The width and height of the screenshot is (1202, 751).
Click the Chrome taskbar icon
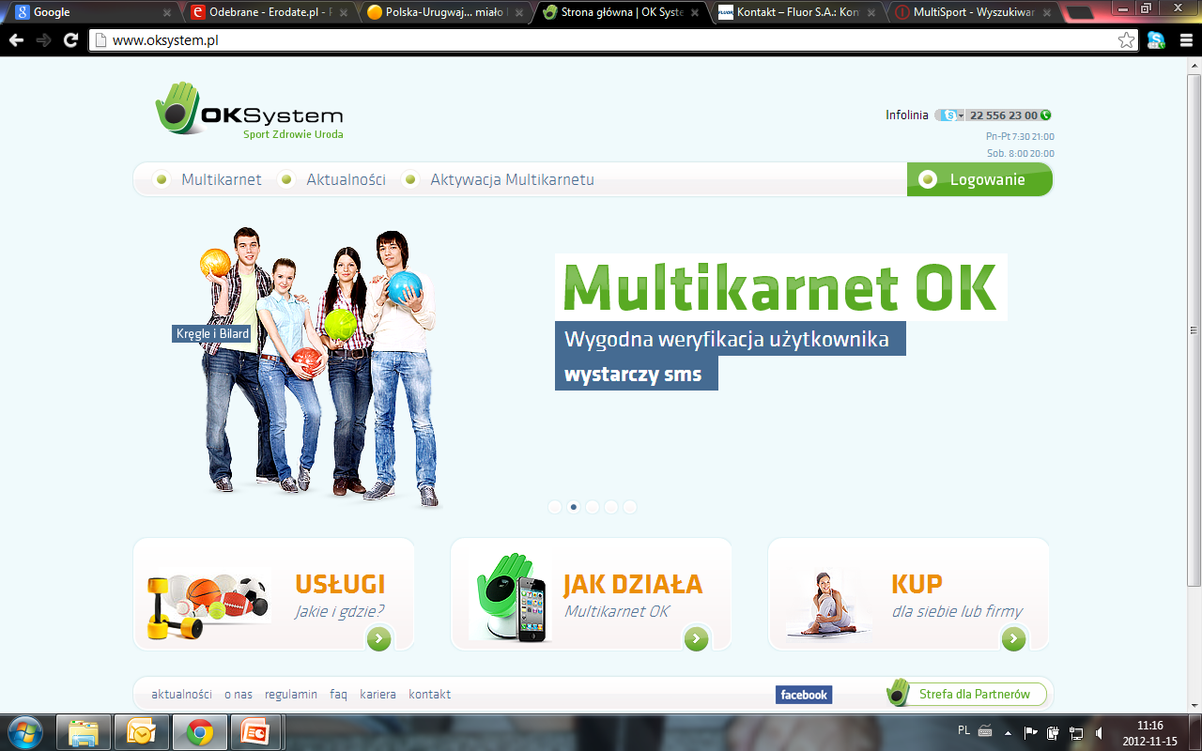coord(199,731)
